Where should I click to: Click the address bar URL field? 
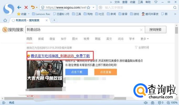pos(66,8)
